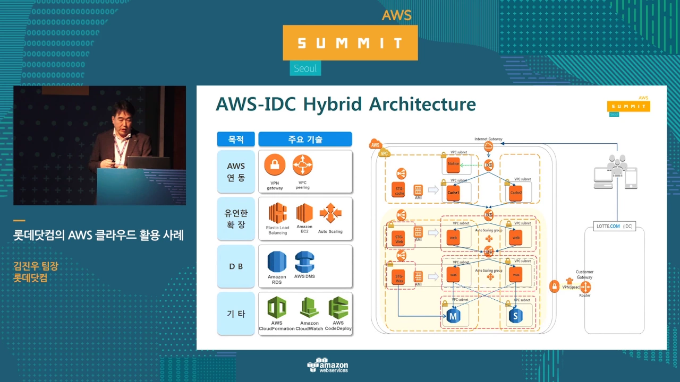Click the AWS-IDC Hybrid Architecture slide title
The image size is (680, 382).
tap(346, 104)
